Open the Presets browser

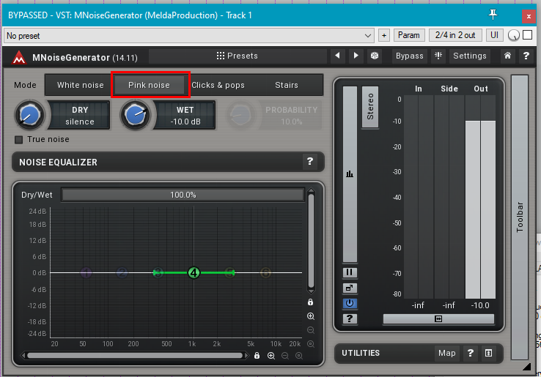(x=238, y=56)
